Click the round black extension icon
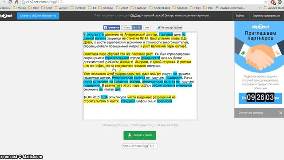Viewport: 284px width, 160px height. click(280, 2)
